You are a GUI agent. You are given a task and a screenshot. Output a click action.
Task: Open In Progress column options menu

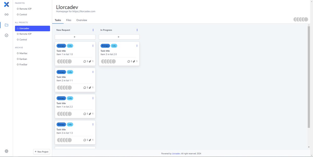[x=137, y=30]
